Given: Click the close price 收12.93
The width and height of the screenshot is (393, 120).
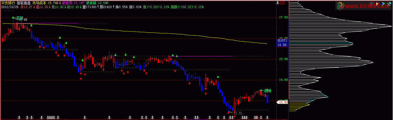Looking at the screenshot, I should tap(73, 6).
